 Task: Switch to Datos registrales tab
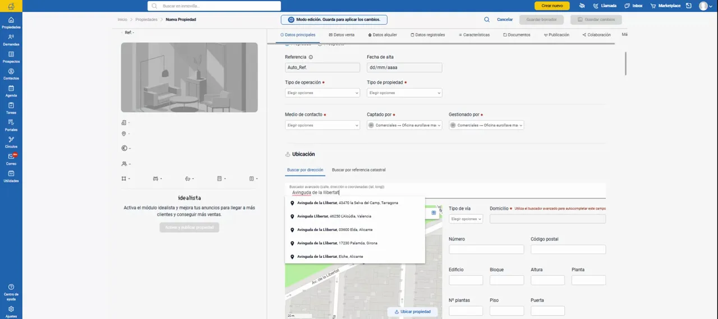[x=428, y=35]
